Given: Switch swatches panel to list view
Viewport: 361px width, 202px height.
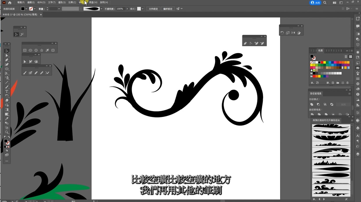Looking at the screenshot, I should point(346,57).
